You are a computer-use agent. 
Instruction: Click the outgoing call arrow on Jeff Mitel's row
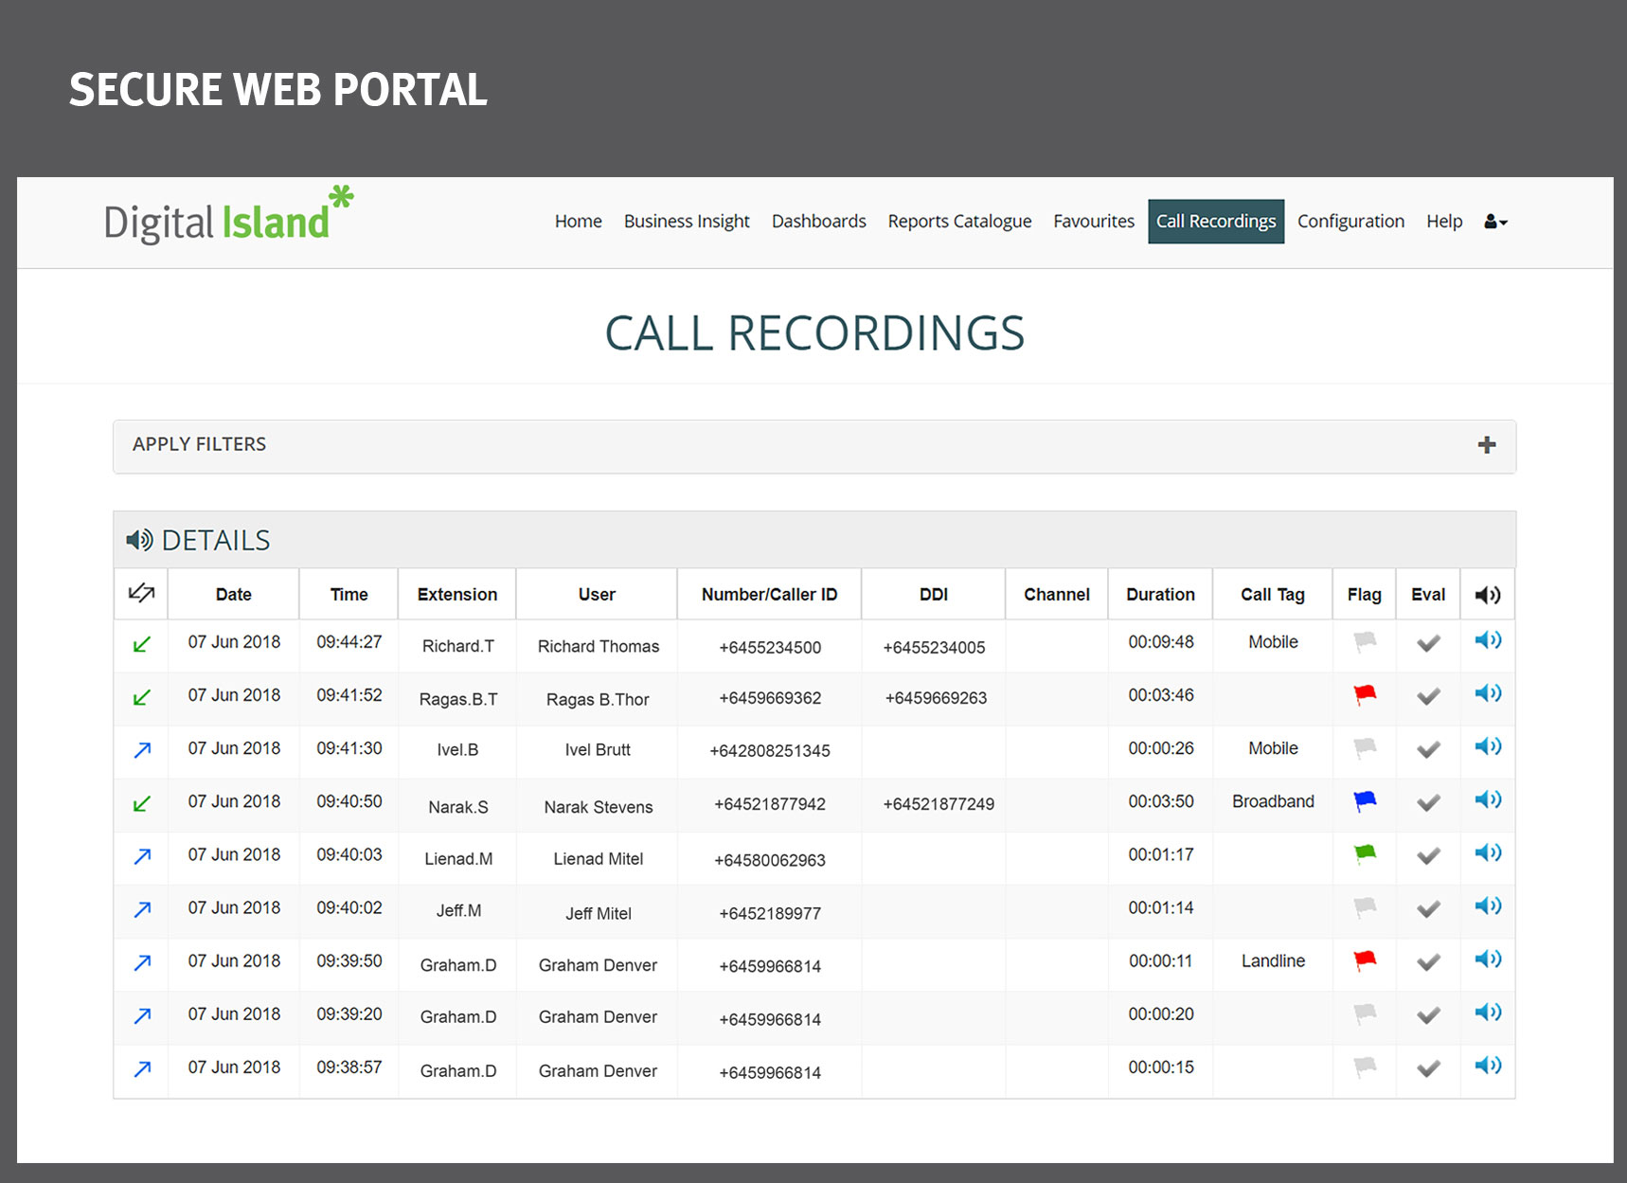[140, 908]
